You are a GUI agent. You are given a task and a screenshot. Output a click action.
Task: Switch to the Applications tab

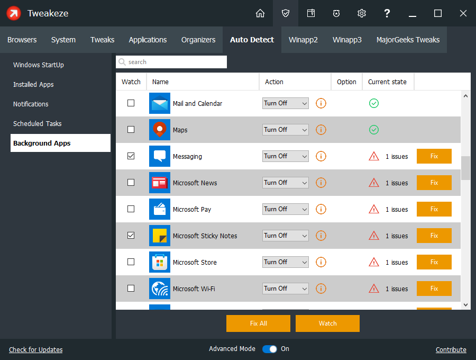(148, 40)
